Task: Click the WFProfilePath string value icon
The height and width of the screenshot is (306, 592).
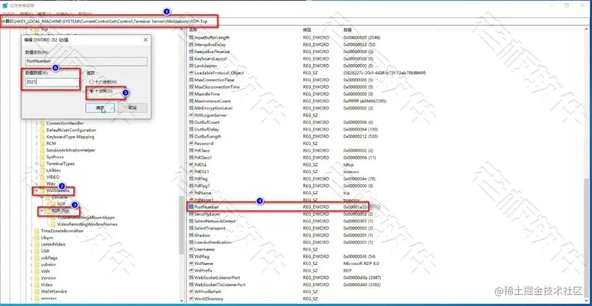Action: (191, 292)
